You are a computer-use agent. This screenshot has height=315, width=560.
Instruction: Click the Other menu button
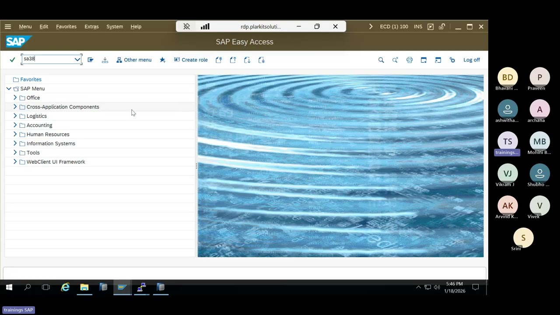click(x=134, y=60)
